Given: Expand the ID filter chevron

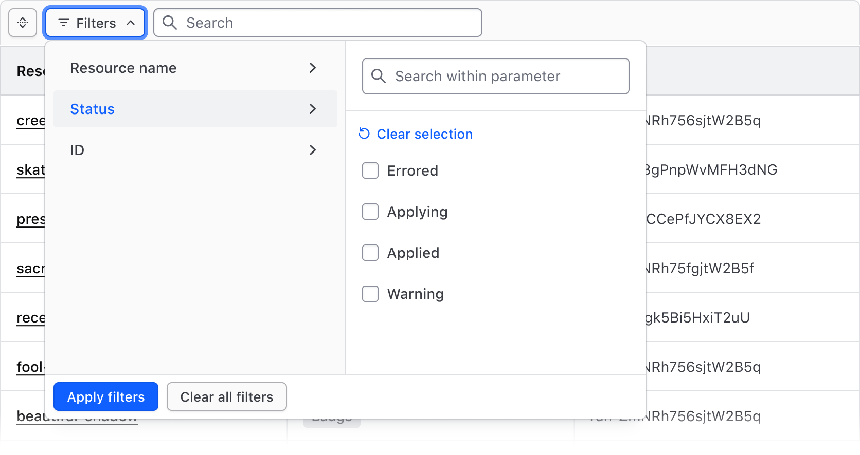Looking at the screenshot, I should click(312, 150).
